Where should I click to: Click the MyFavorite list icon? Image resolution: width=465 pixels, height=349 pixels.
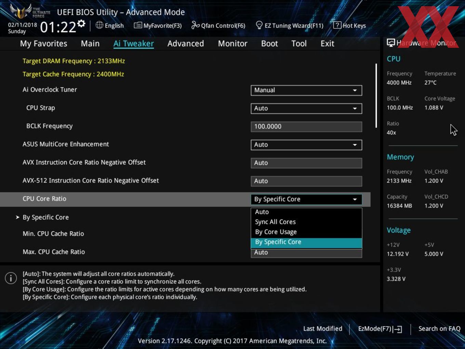(x=138, y=25)
